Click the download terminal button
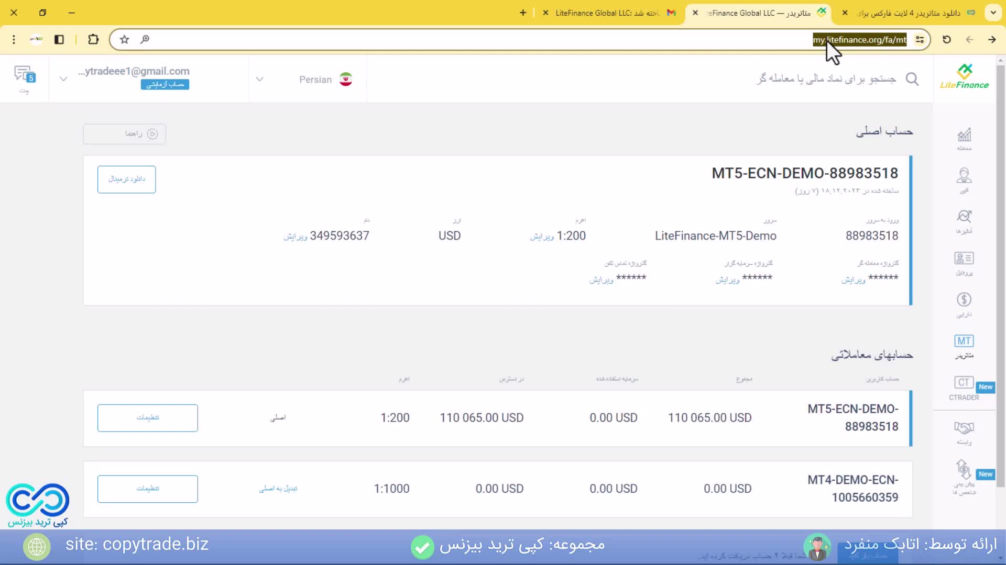1006x565 pixels. coord(127,179)
